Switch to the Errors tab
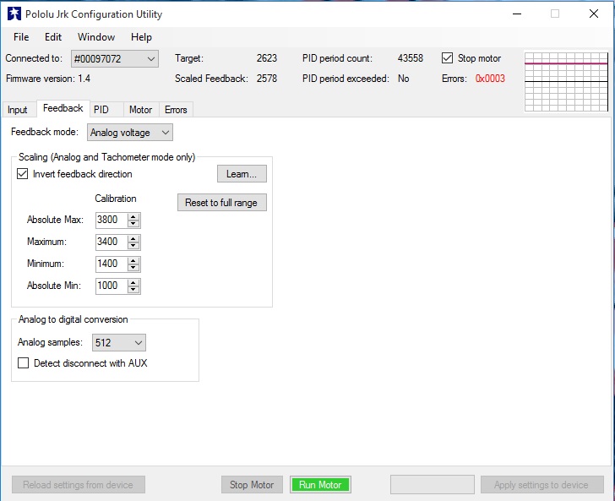The width and height of the screenshot is (615, 501). point(176,110)
